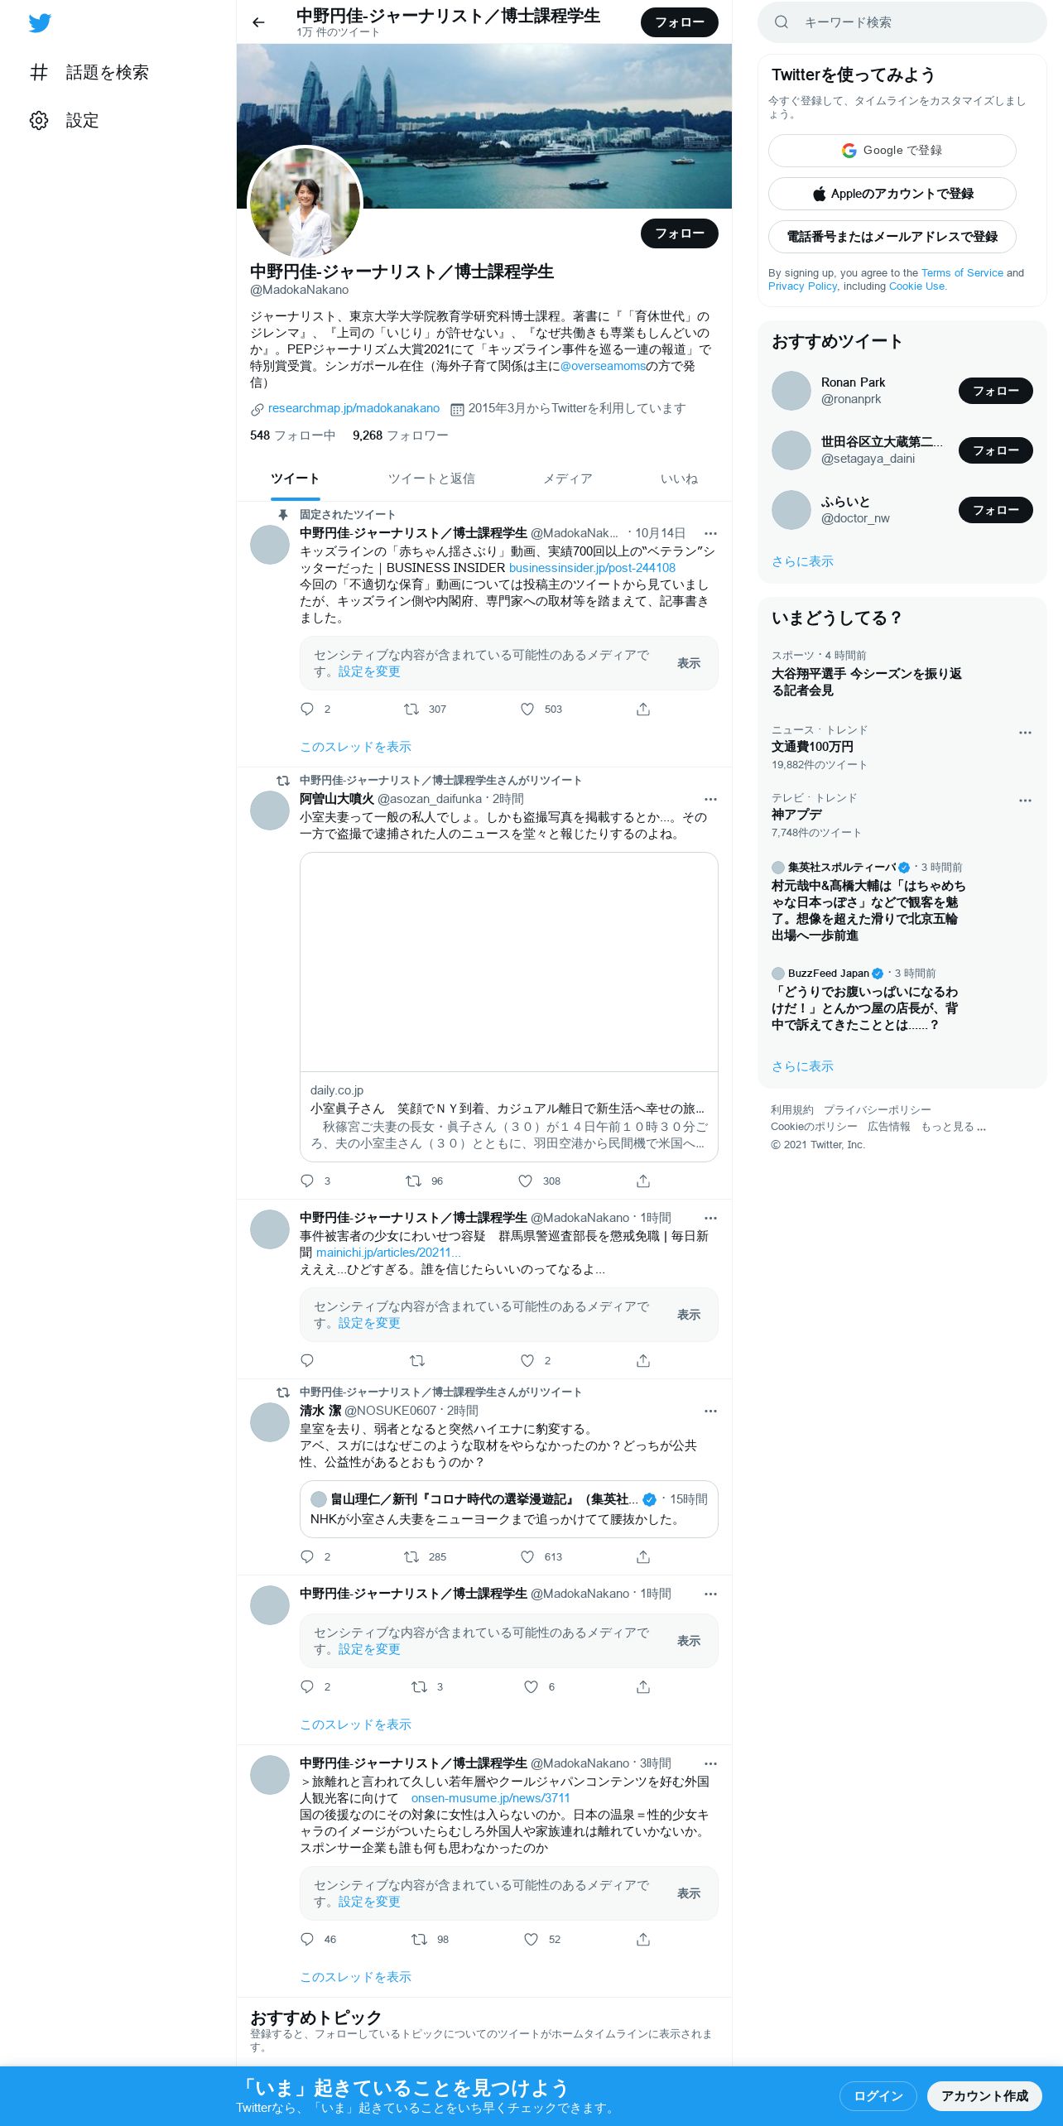The image size is (1063, 2126).
Task: Open the daily.co.jp article card preview
Action: click(509, 1008)
